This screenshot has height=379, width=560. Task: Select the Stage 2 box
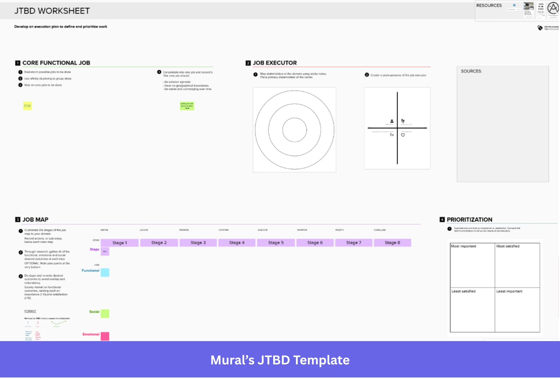(x=159, y=243)
